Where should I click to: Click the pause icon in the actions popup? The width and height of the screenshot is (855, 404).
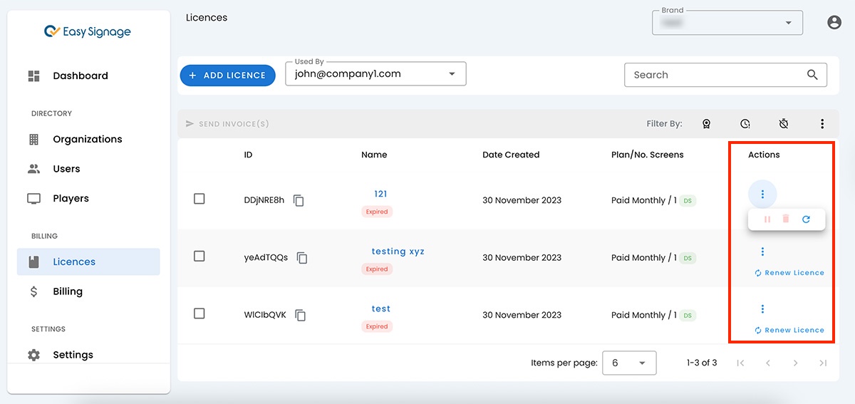767,219
